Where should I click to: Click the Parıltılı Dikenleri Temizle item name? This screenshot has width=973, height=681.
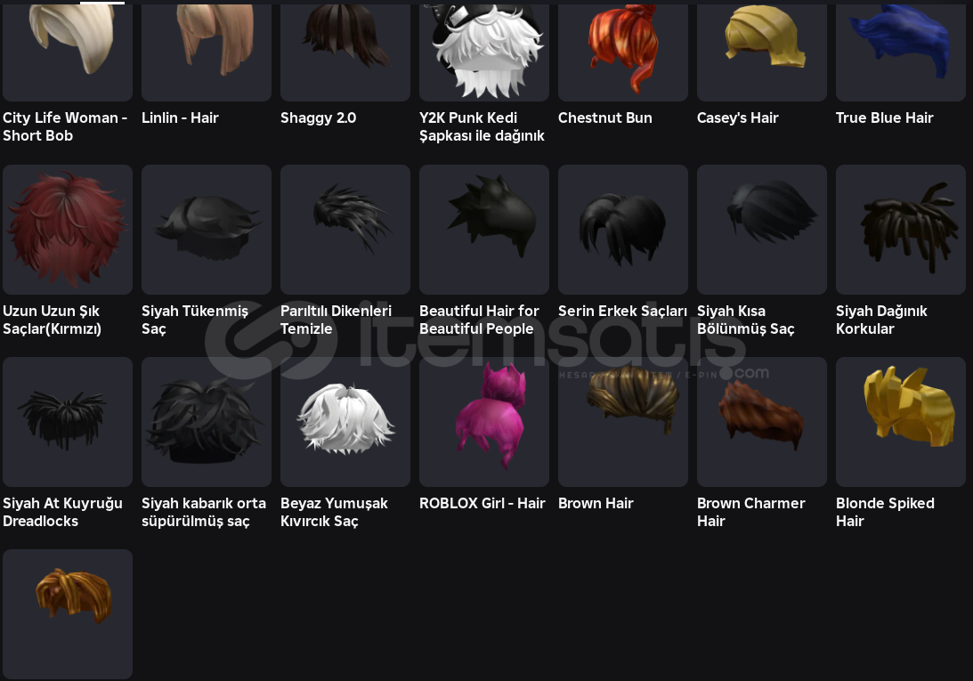(x=336, y=320)
